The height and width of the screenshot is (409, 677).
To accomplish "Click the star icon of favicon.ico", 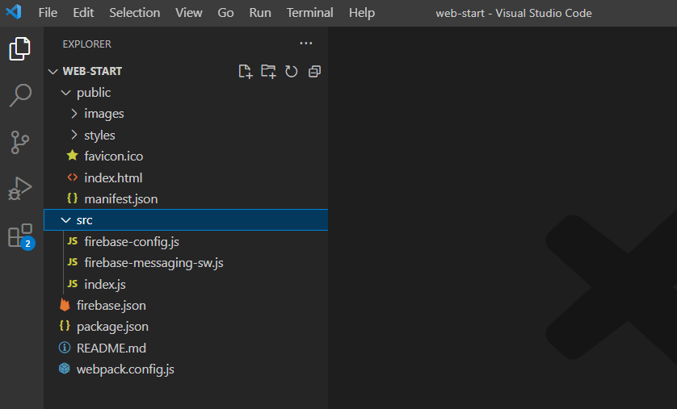I will click(x=72, y=156).
